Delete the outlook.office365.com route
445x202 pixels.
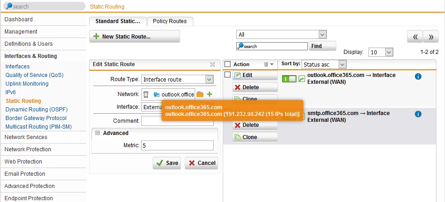(x=255, y=87)
